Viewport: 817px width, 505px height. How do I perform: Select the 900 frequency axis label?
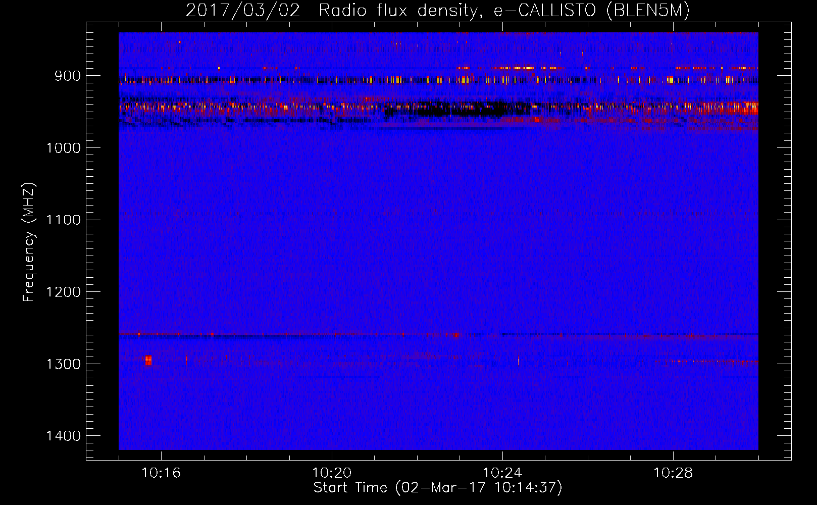(x=68, y=76)
